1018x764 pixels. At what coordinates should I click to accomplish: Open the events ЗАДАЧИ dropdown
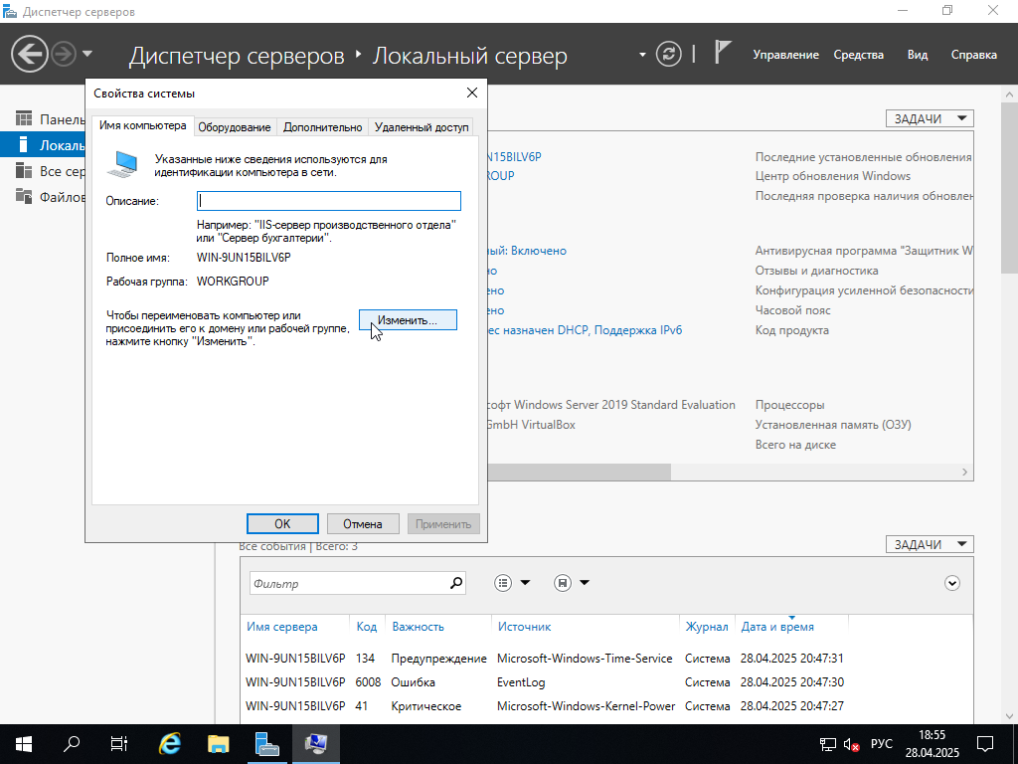[x=930, y=544]
